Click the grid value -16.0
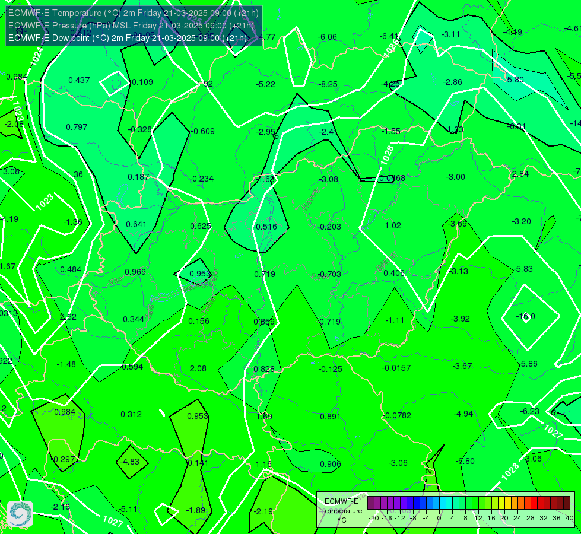The width and height of the screenshot is (581, 534). coord(525,316)
